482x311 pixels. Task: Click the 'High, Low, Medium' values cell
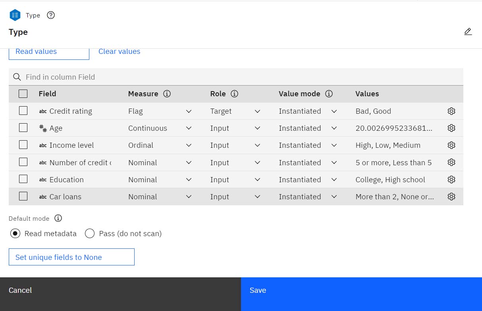tap(388, 145)
